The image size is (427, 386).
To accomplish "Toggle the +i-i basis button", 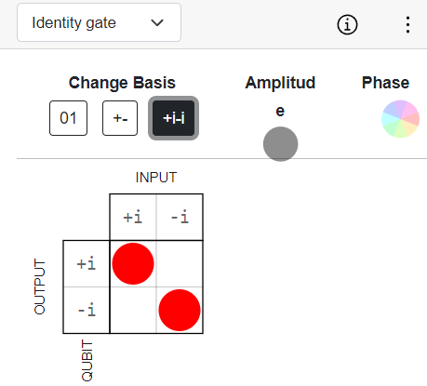I will 174,118.
